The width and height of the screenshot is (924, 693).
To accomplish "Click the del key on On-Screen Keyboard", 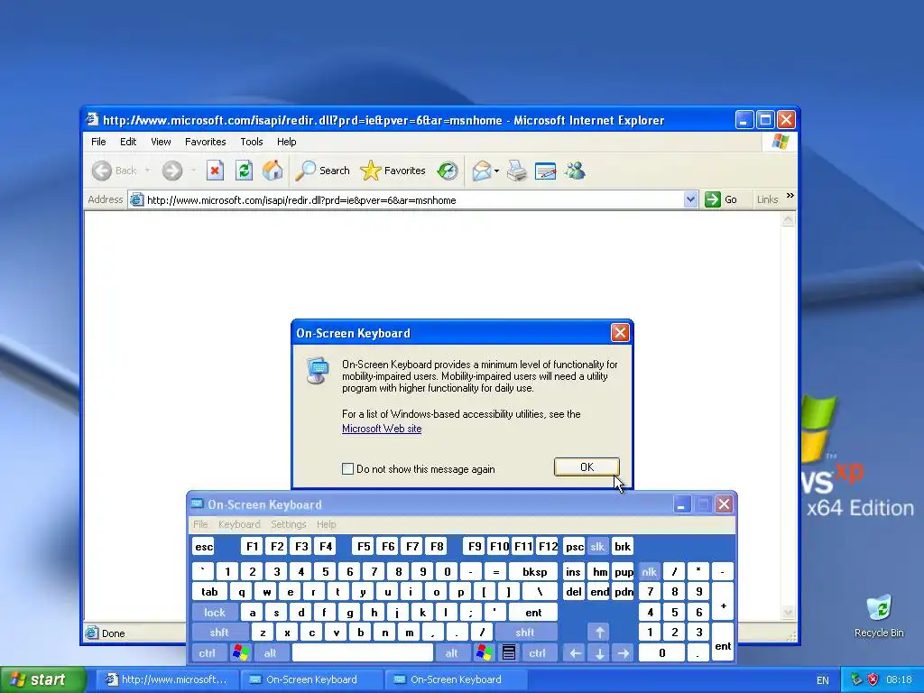I will point(573,592).
